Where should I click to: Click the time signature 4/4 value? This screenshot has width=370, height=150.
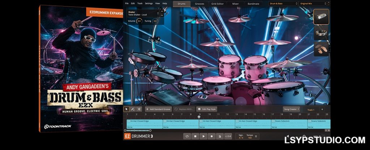tap(241, 138)
